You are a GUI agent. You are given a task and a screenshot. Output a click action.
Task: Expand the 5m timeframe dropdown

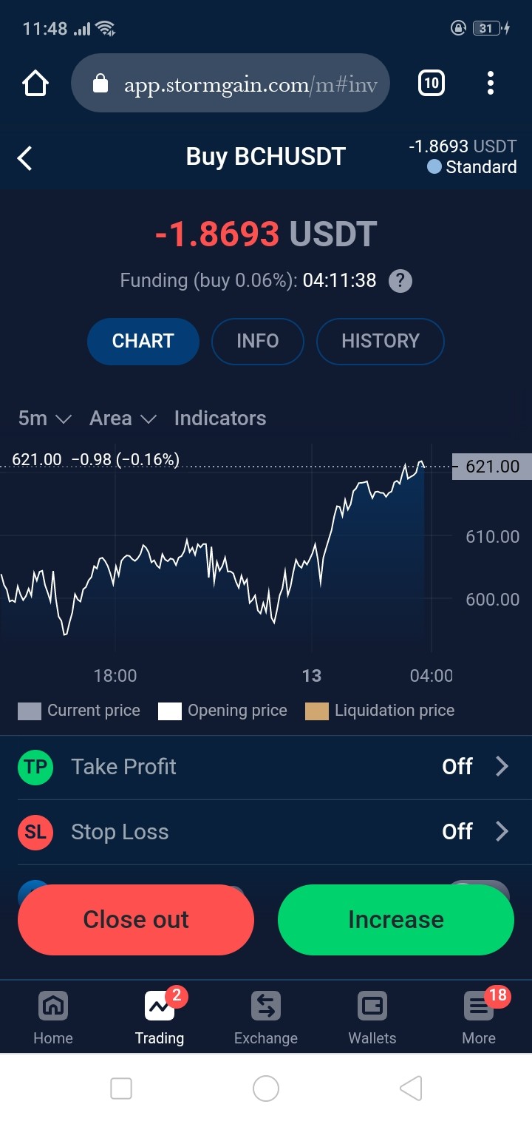[45, 419]
